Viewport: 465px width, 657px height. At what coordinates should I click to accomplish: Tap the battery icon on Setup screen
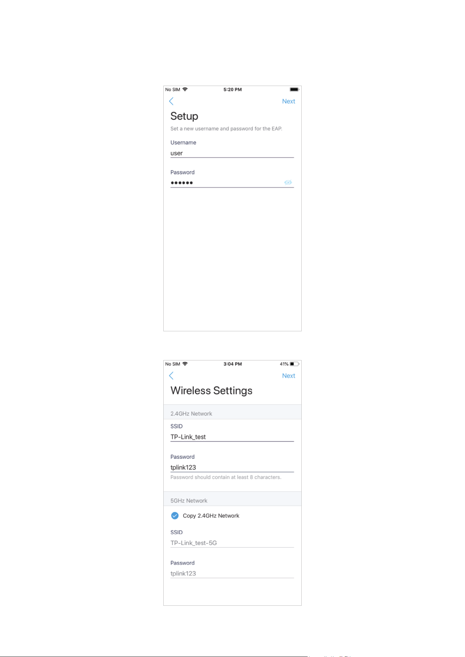[x=294, y=89]
